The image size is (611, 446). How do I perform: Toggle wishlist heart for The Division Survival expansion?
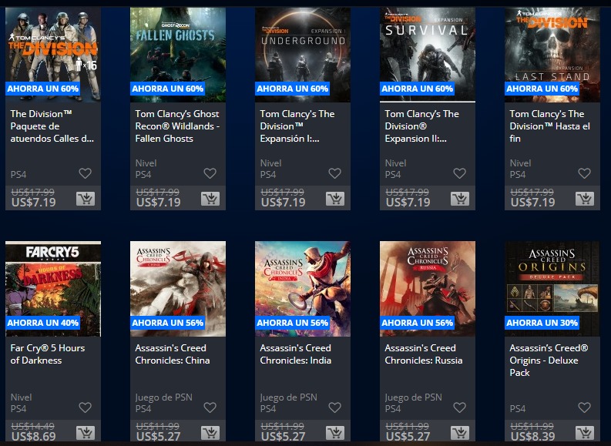coord(460,173)
